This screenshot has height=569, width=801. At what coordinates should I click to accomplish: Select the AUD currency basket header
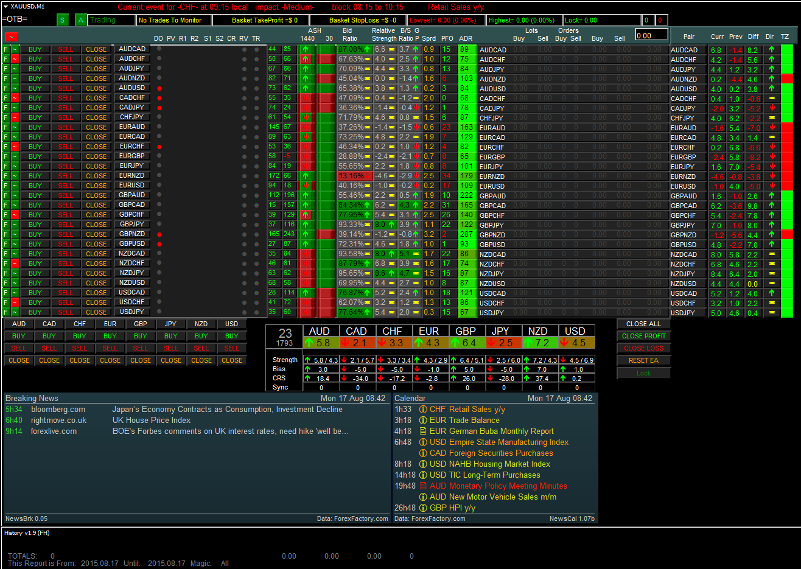(19, 324)
